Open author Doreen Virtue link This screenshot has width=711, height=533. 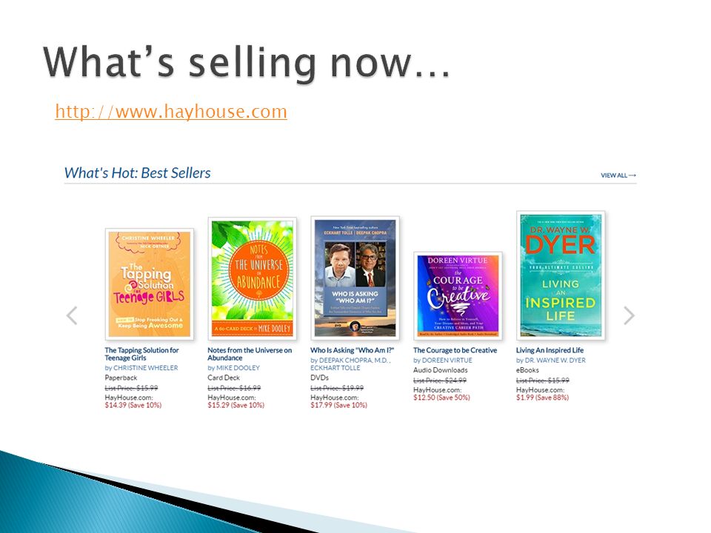coord(447,361)
